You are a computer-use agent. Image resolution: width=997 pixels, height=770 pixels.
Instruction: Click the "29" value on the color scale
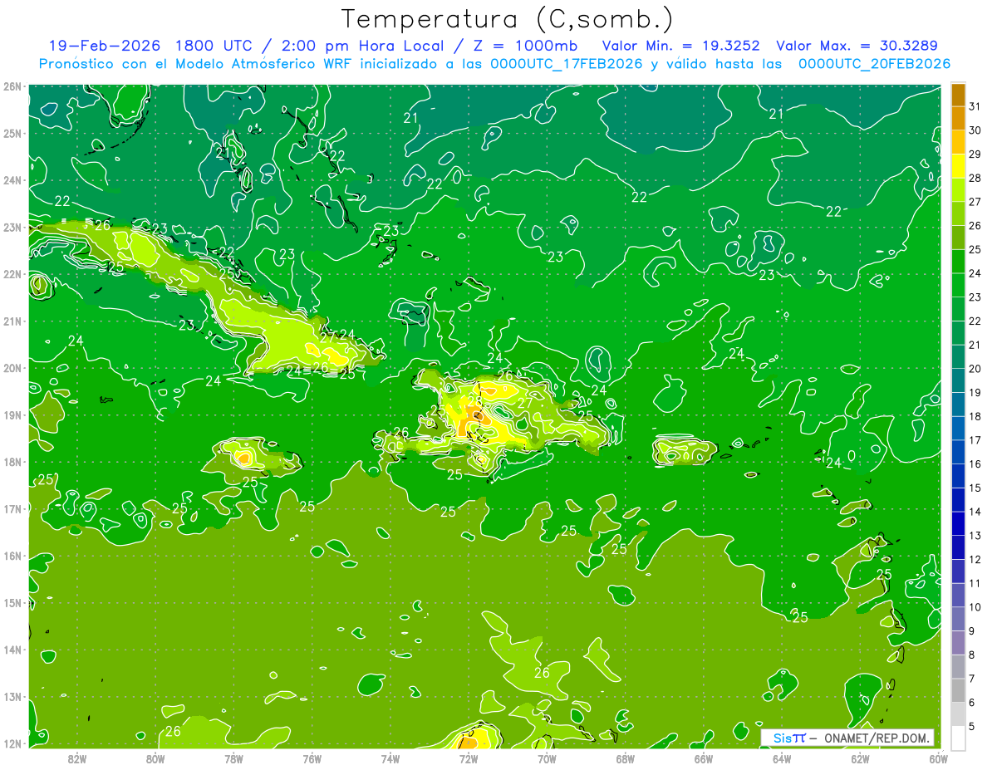(975, 154)
